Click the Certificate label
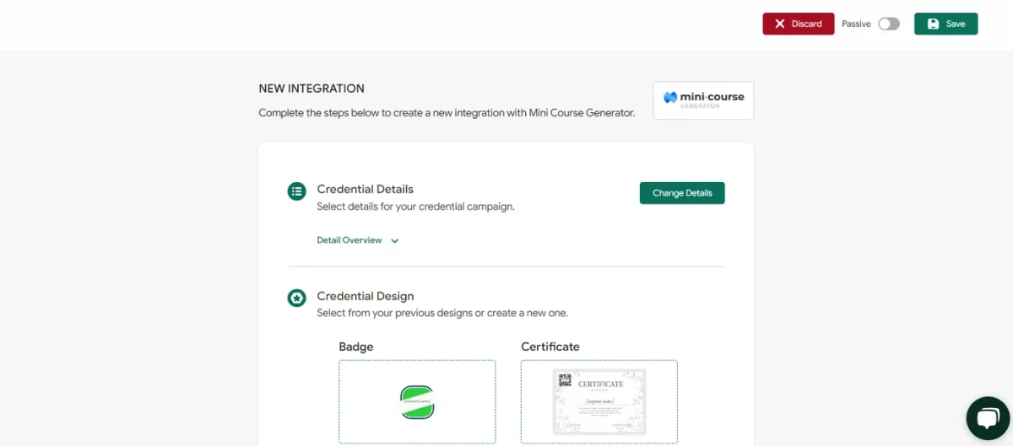This screenshot has height=446, width=1013. (550, 347)
